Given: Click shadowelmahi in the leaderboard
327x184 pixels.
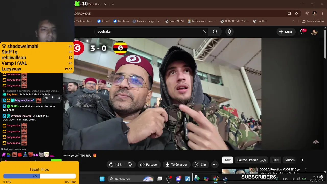Looking at the screenshot, I should [x=23, y=46].
